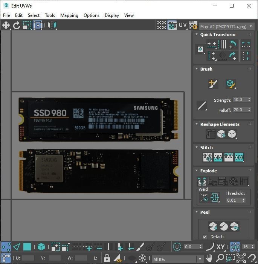Click the Linear Align icon
The image size is (258, 264).
[222, 44]
